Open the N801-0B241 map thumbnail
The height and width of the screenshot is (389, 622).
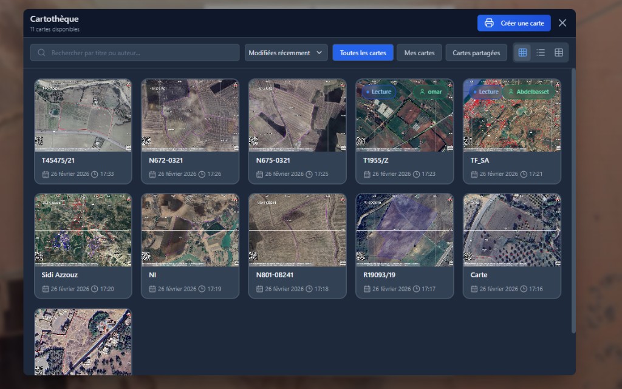pyautogui.click(x=297, y=230)
